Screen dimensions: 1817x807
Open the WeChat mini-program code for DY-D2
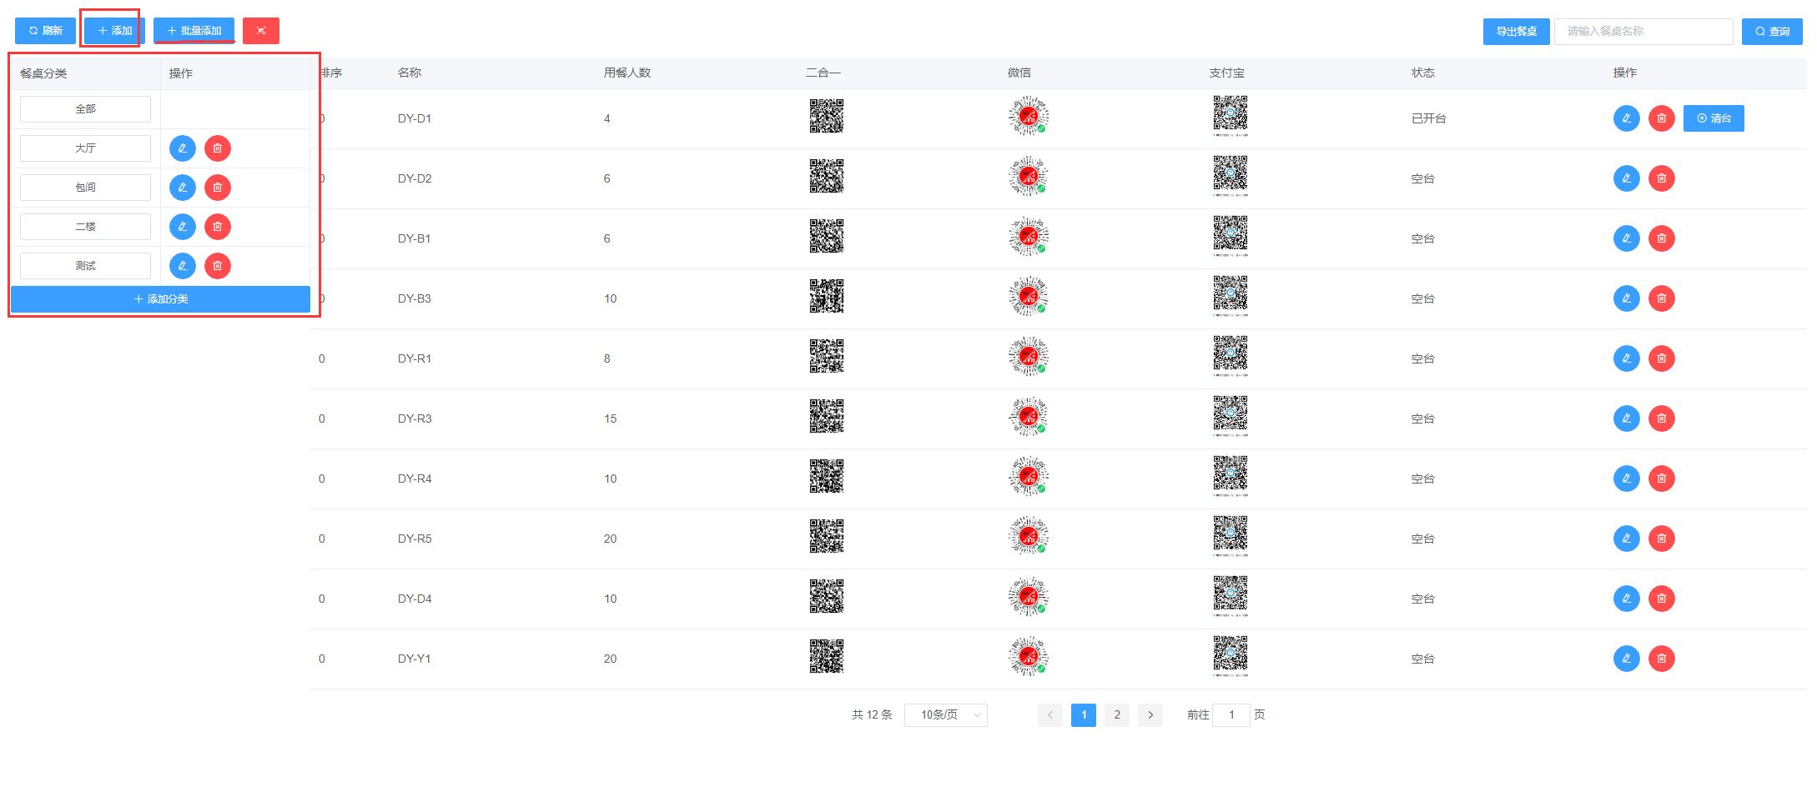1029,176
